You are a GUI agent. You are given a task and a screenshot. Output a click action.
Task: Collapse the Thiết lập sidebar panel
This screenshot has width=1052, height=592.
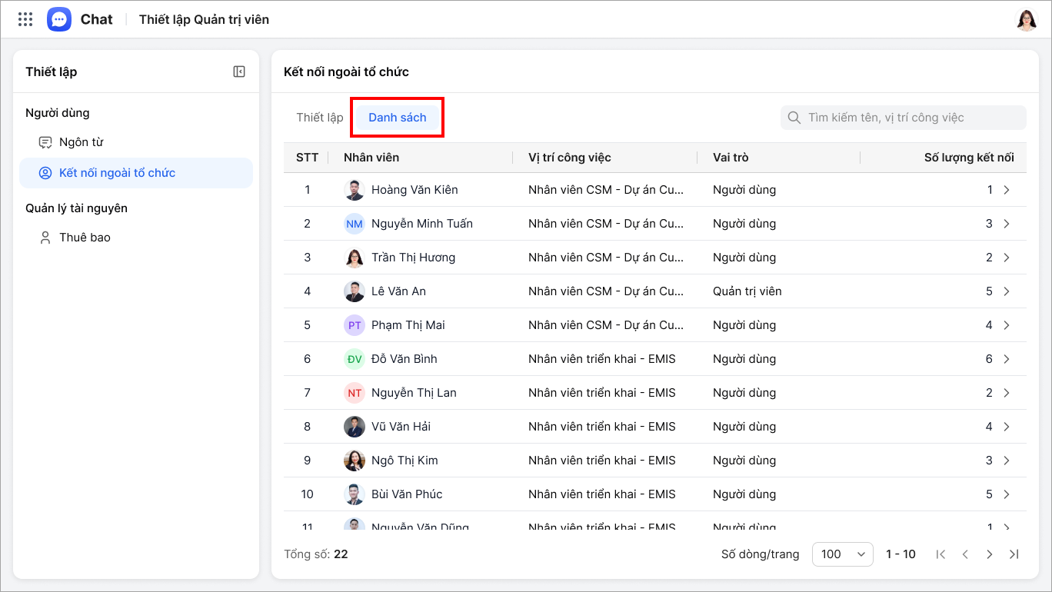pyautogui.click(x=239, y=72)
